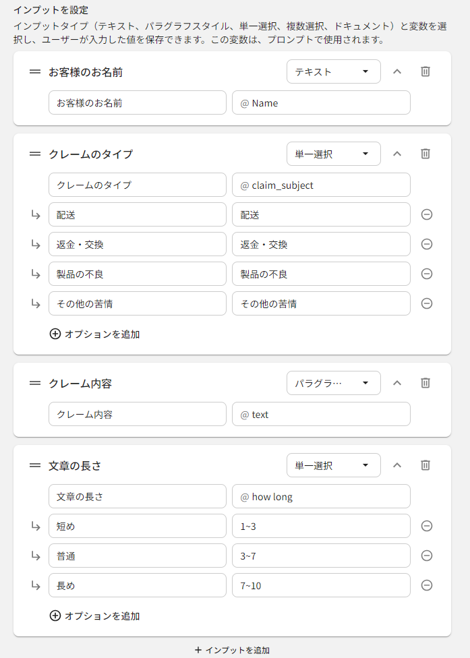Image resolution: width=470 pixels, height=658 pixels.
Task: Remove the 文章の長さ input via trash icon
Action: [425, 465]
